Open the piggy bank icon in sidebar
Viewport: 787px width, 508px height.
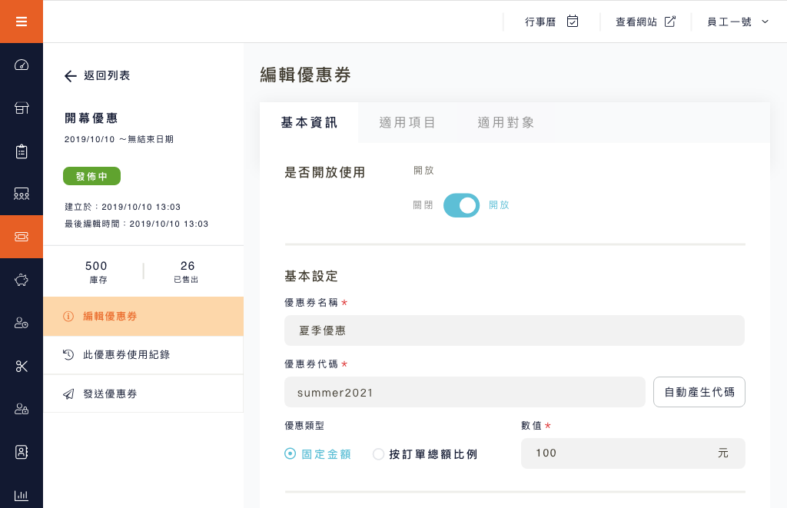(21, 280)
